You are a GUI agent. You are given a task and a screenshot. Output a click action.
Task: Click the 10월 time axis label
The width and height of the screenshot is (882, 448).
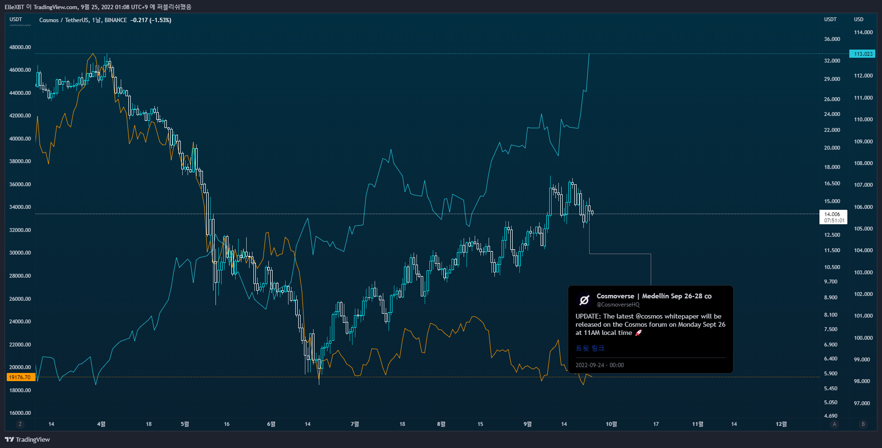(611, 424)
